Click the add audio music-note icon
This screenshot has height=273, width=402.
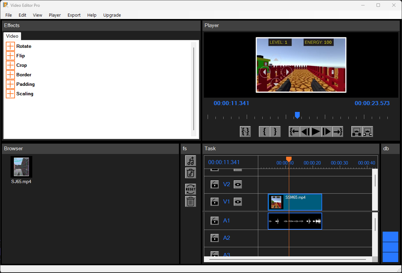point(191,161)
